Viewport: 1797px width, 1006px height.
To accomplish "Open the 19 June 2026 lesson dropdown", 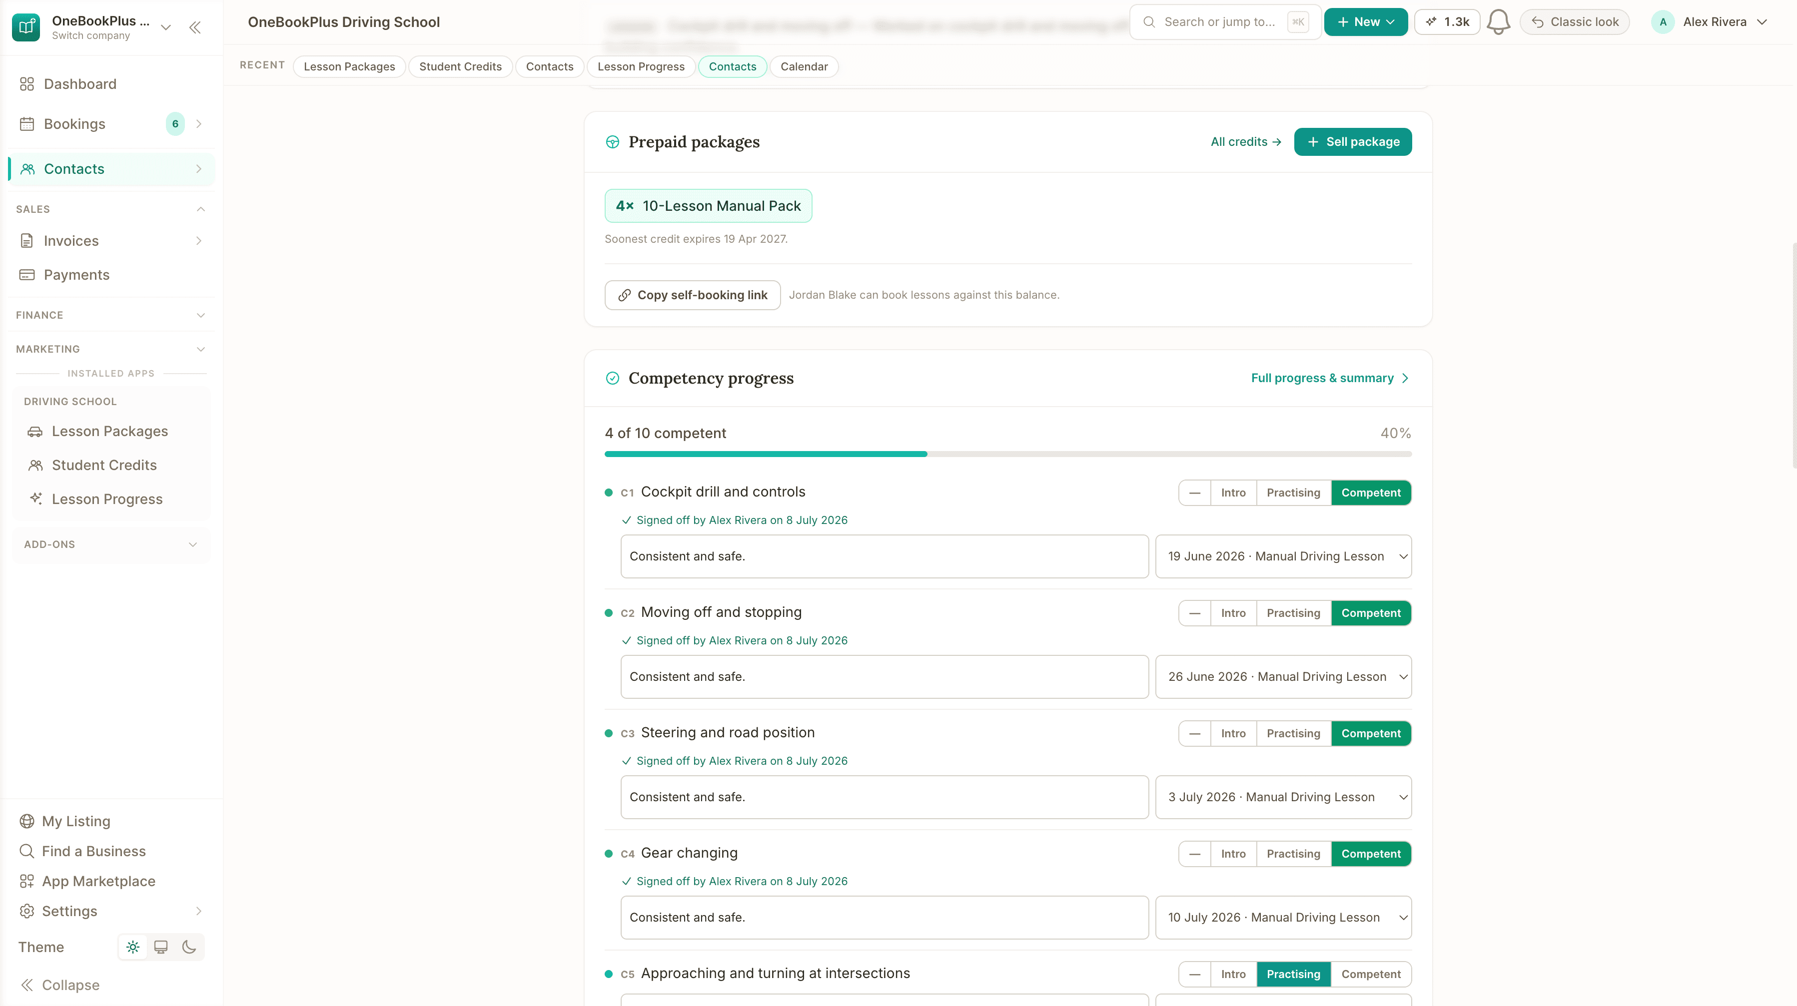I will [1284, 556].
